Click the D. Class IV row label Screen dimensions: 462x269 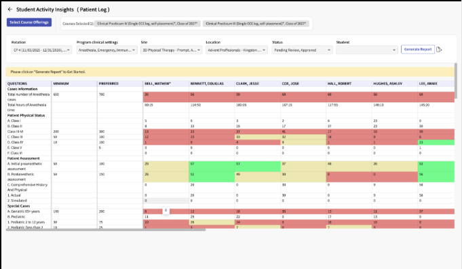tap(15, 142)
